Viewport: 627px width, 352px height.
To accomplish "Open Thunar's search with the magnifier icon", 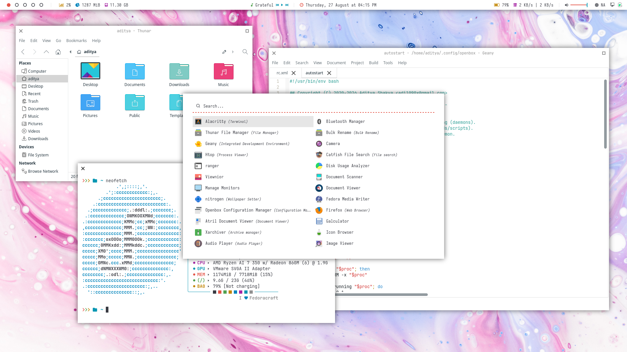I will coord(245,52).
